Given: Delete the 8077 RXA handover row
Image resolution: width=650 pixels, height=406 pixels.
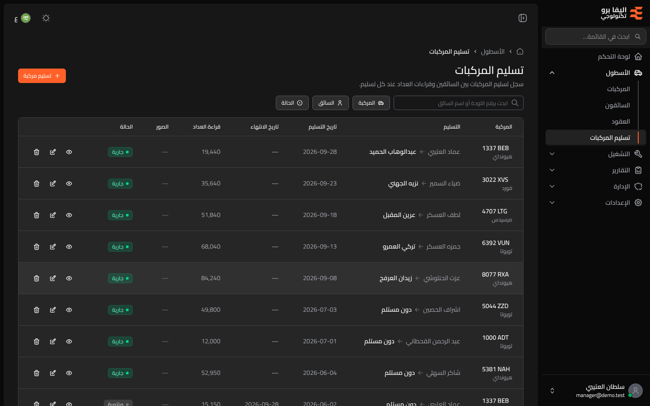Looking at the screenshot, I should pos(37,278).
